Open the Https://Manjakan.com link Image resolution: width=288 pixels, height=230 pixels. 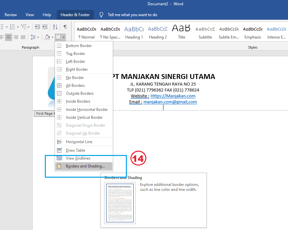point(173,96)
